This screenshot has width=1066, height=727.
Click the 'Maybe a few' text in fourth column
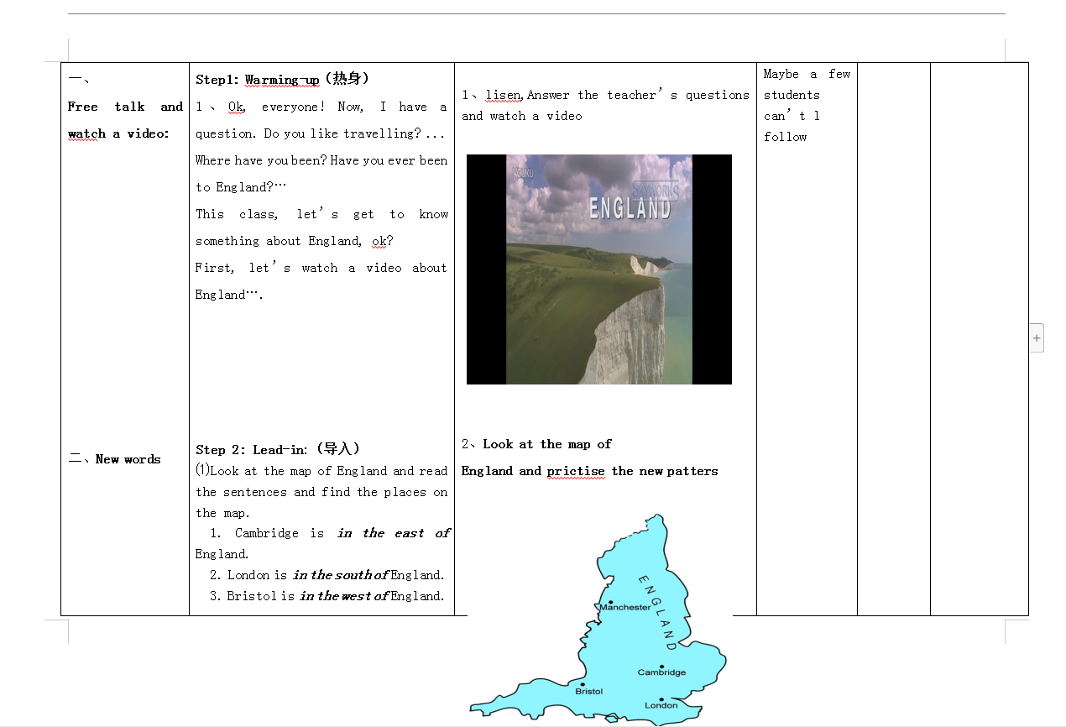pyautogui.click(x=807, y=74)
